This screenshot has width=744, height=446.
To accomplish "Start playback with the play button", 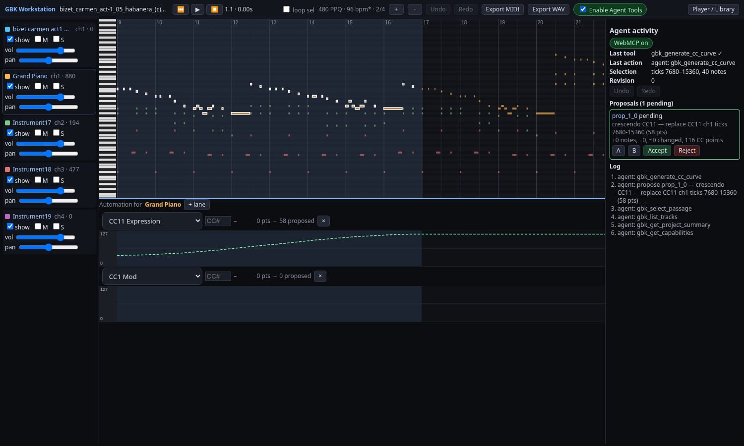I will [x=197, y=9].
